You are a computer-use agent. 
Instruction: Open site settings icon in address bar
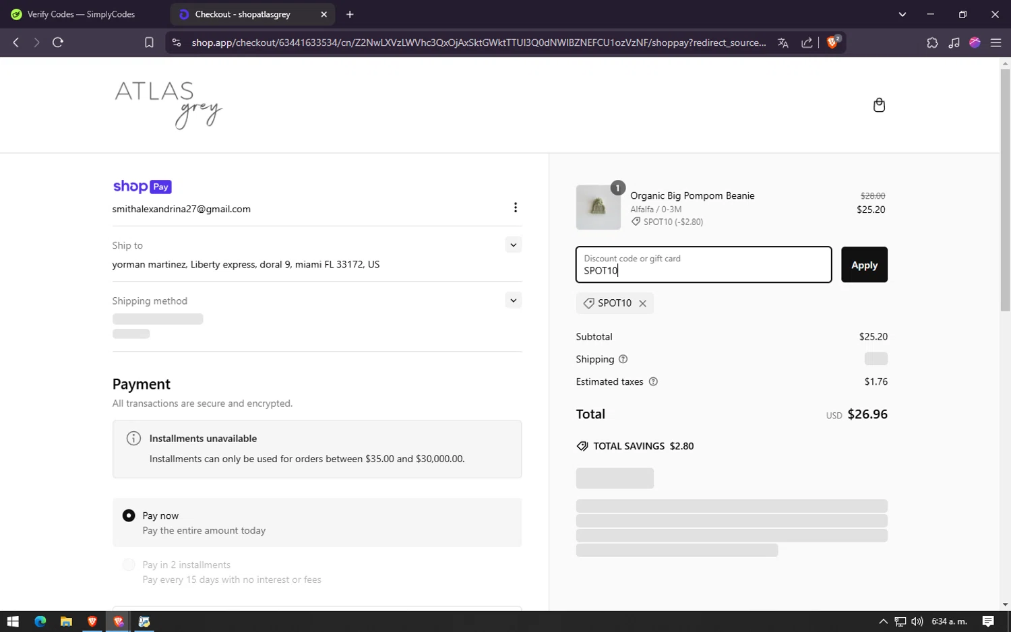177,42
